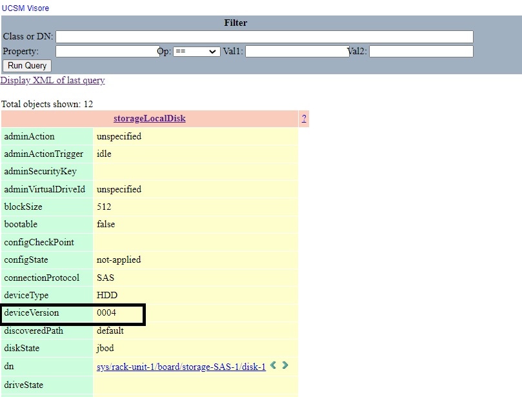Select the diskState property name
The height and width of the screenshot is (397, 522).
(22, 348)
